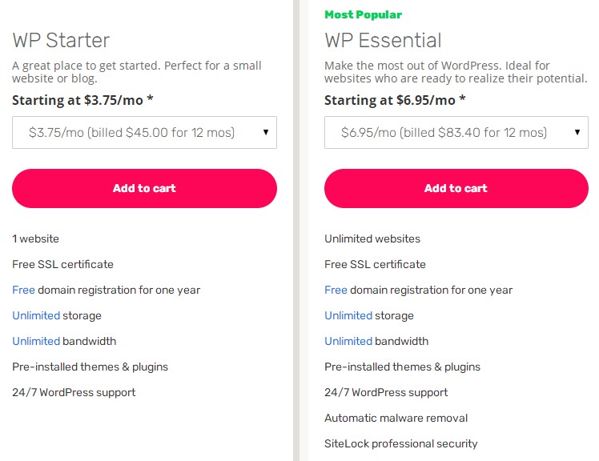Add WP Starter plan to cart
This screenshot has height=461, width=599.
(x=144, y=189)
